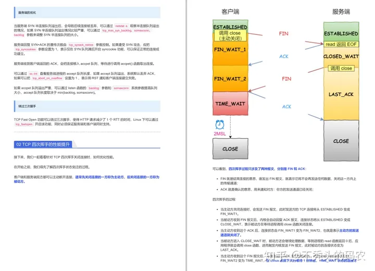Click the LAST_ACK state box

[x=341, y=94]
